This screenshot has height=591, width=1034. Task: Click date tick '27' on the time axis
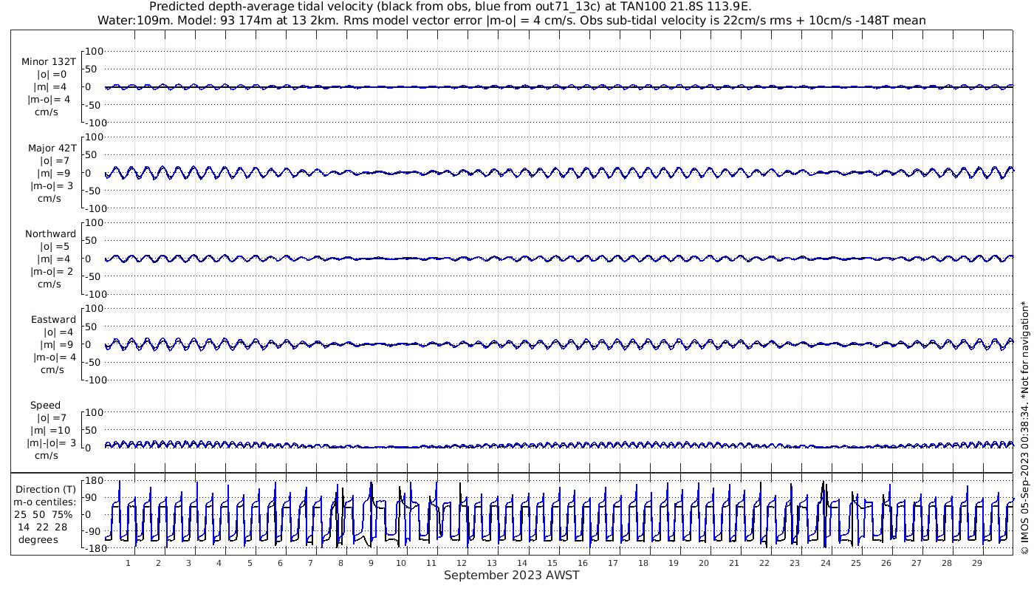(916, 563)
